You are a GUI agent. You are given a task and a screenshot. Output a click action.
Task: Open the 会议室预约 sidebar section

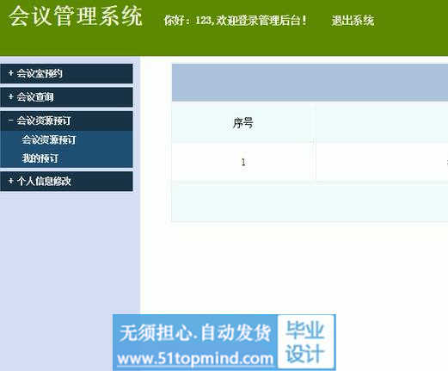[x=66, y=74]
